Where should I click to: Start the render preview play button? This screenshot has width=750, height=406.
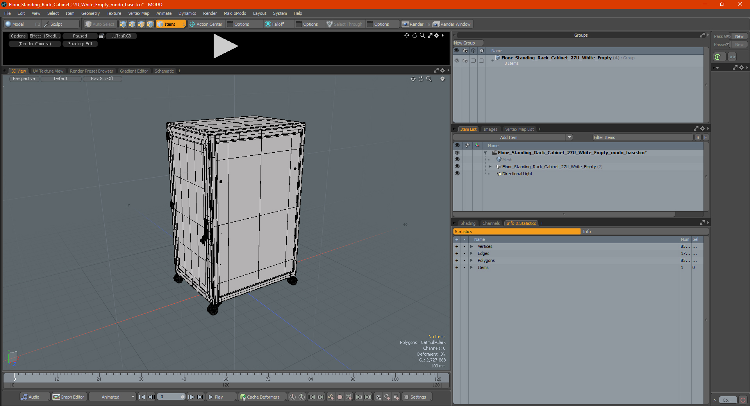coord(225,46)
